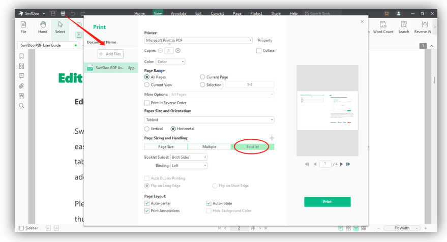Open the Annotate menu tab
447x242 pixels.
pos(178,13)
